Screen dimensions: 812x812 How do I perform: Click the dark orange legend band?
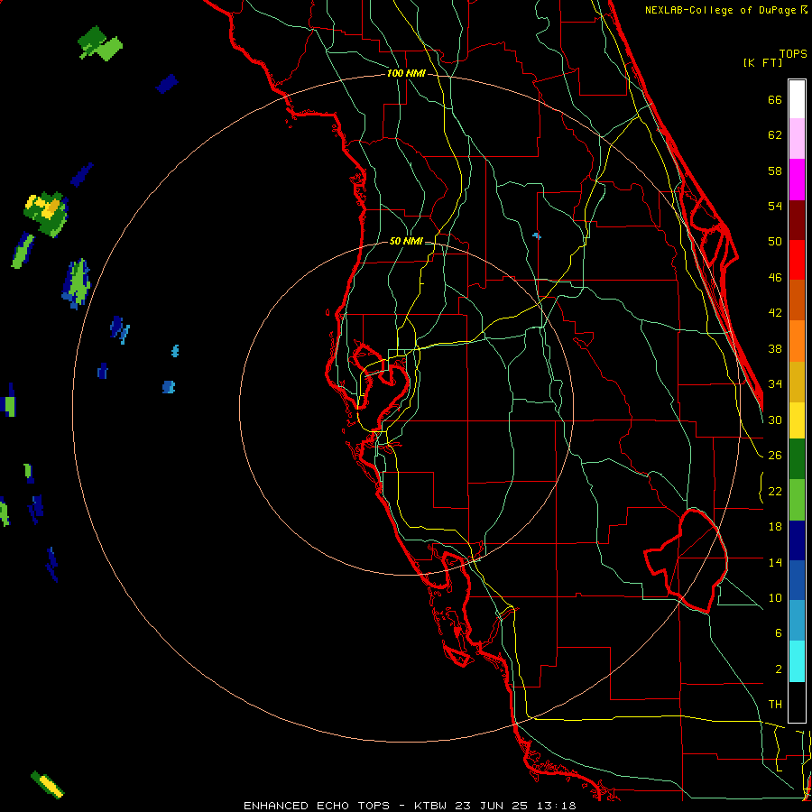tap(797, 300)
